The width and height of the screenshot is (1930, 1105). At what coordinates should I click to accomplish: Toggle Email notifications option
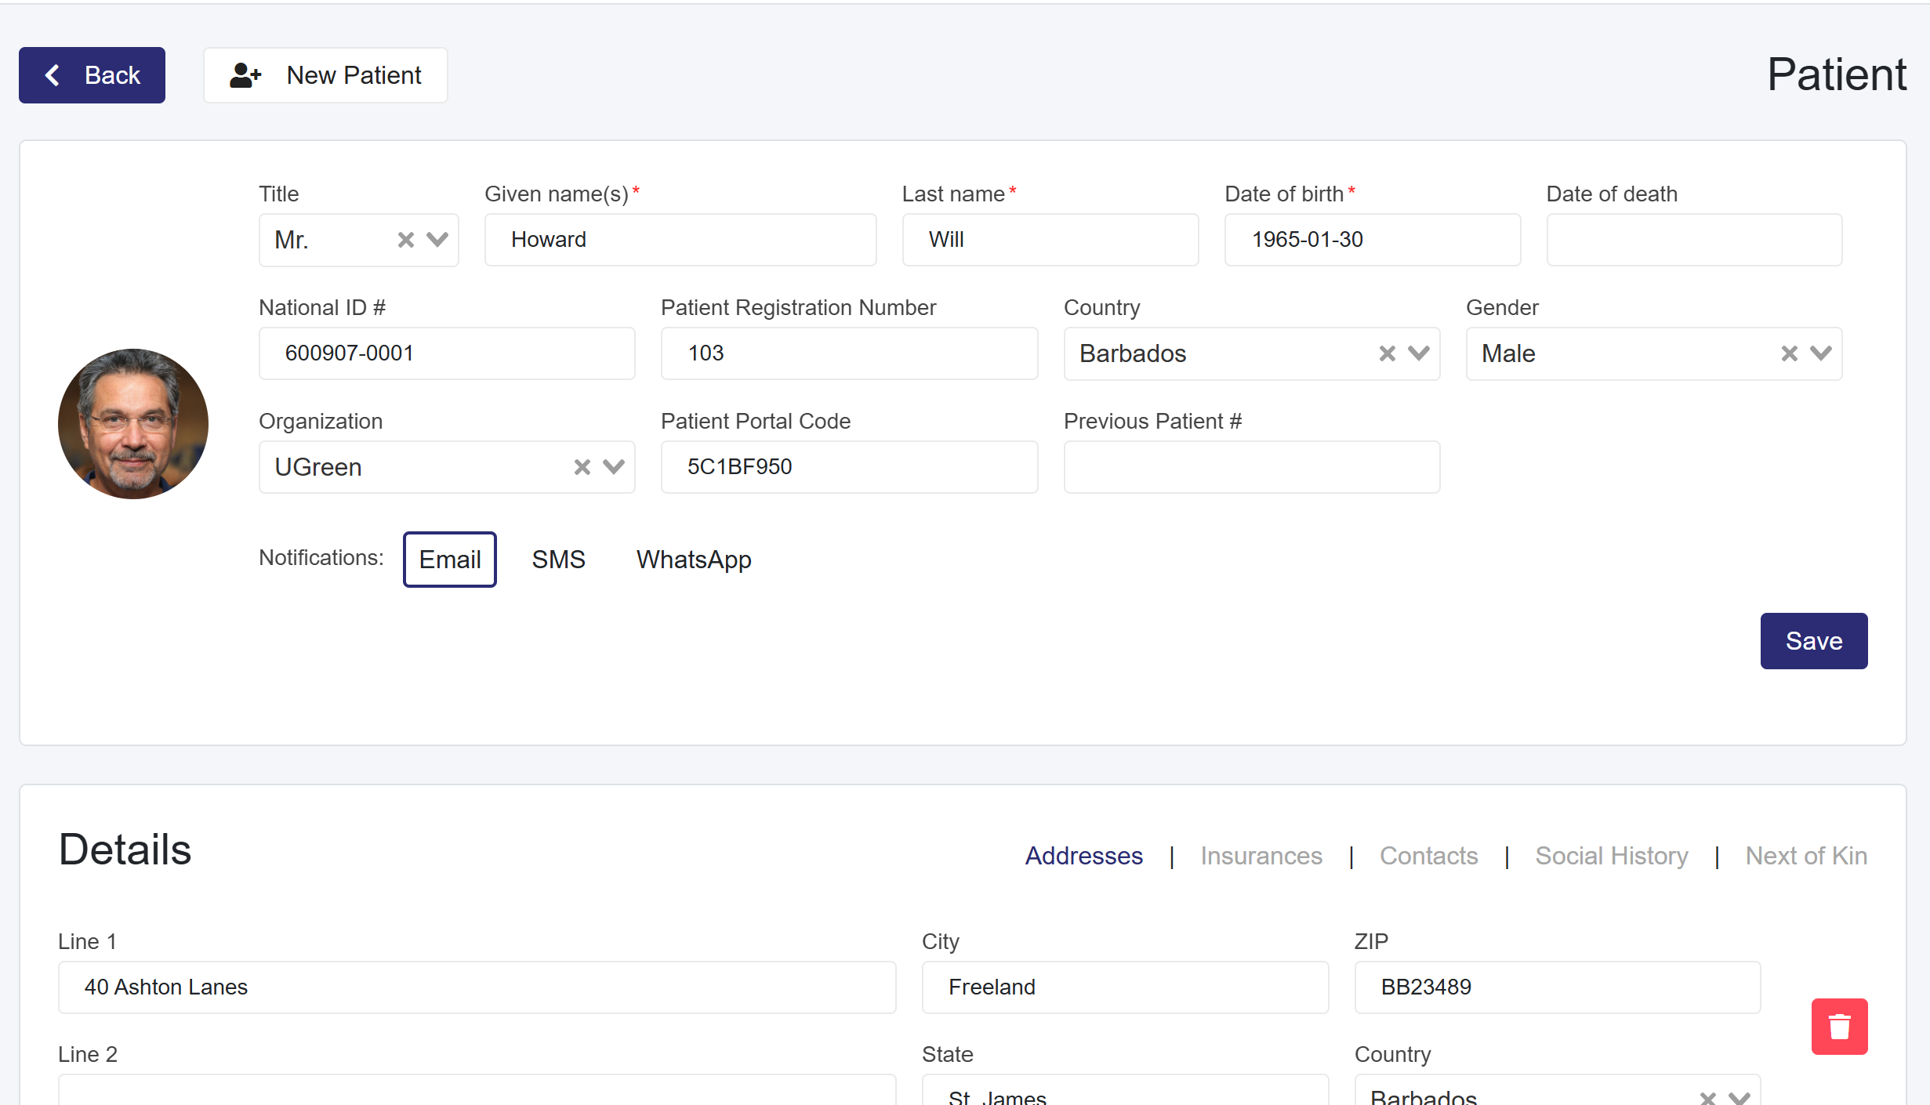(x=449, y=560)
